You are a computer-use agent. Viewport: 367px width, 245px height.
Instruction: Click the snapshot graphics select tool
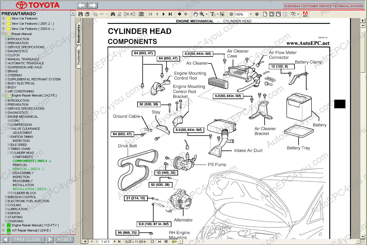tap(222, 14)
